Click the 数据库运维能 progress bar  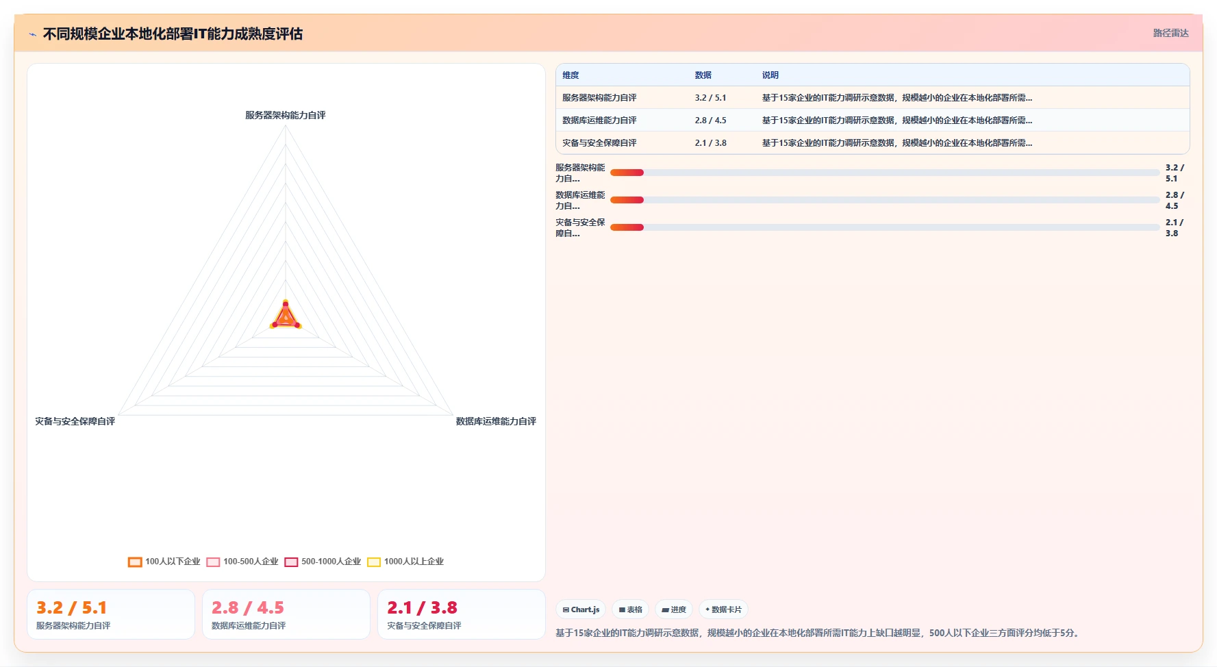[x=885, y=200]
